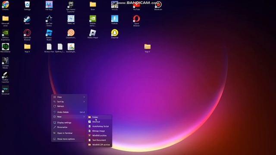The width and height of the screenshot is (276, 155).
Task: Select the OptiFine file on desktop
Action: [60, 48]
